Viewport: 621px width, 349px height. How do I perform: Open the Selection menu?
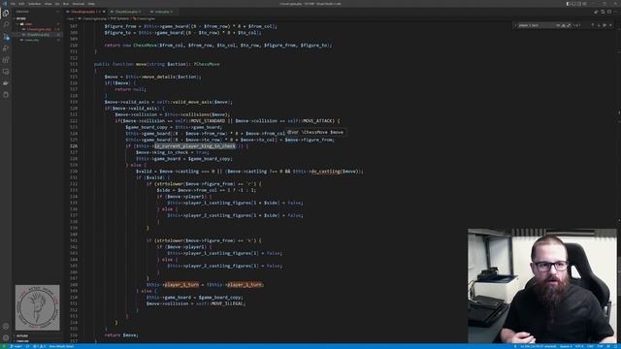[x=35, y=4]
